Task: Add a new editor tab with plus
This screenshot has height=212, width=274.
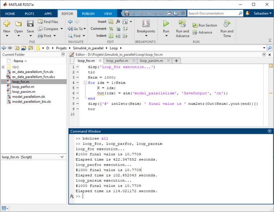Action: pyautogui.click(x=176, y=61)
